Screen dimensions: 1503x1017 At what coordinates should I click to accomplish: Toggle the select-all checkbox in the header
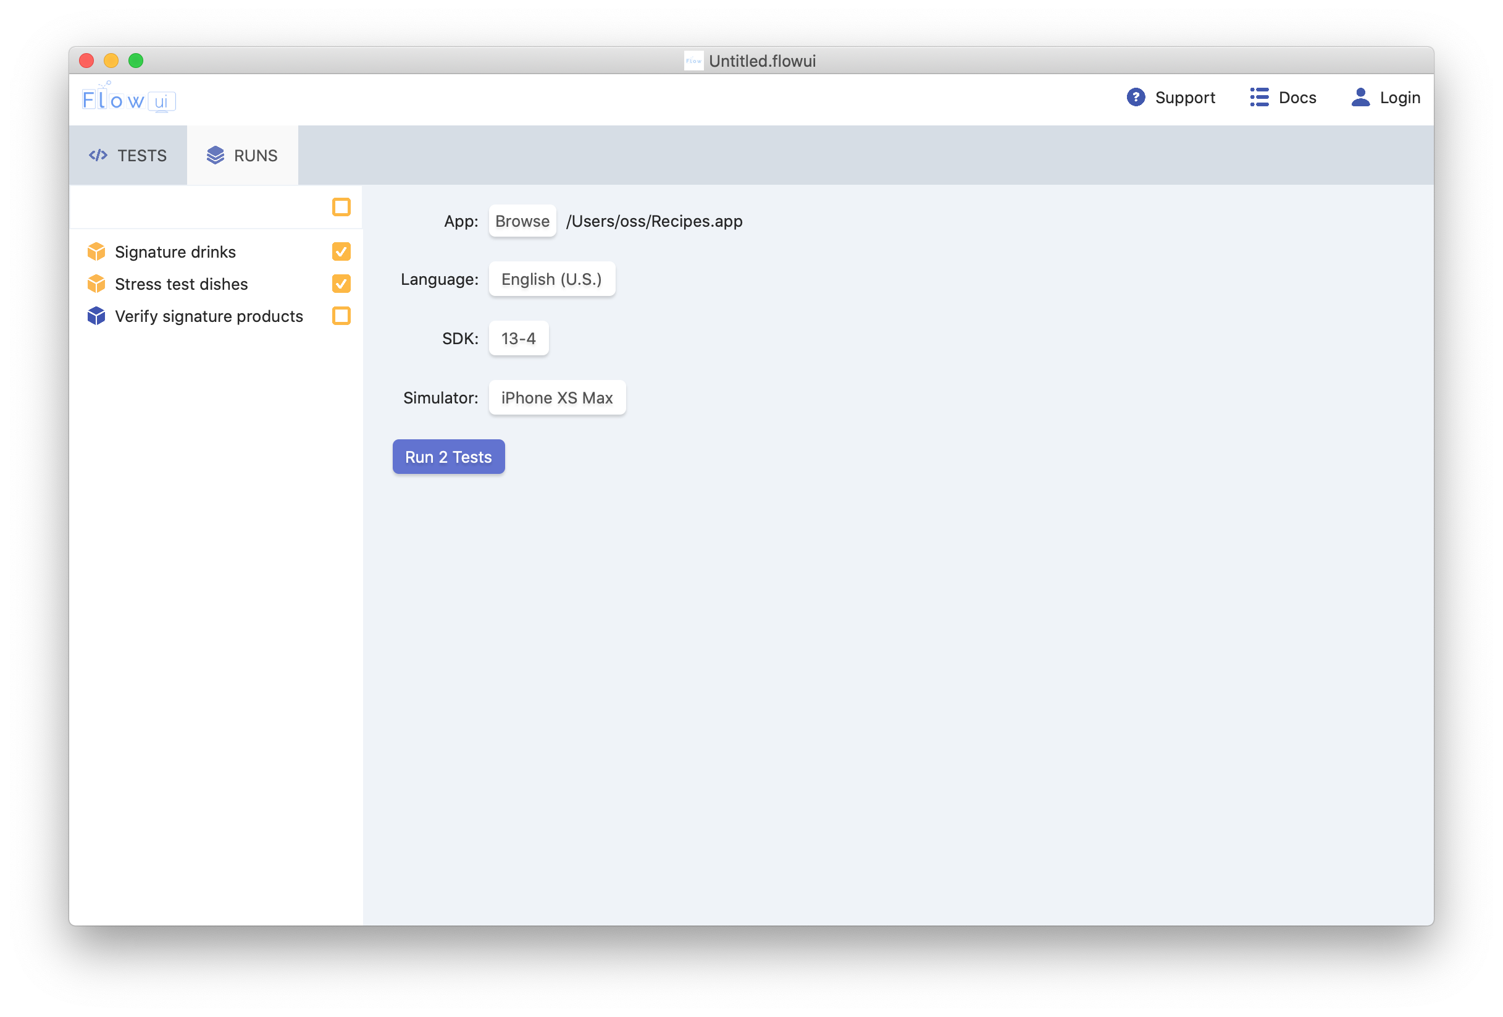pyautogui.click(x=341, y=207)
